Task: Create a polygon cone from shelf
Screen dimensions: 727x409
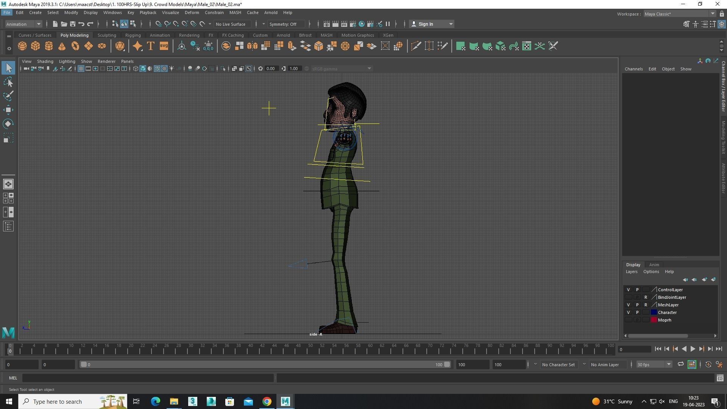Action: pos(62,46)
